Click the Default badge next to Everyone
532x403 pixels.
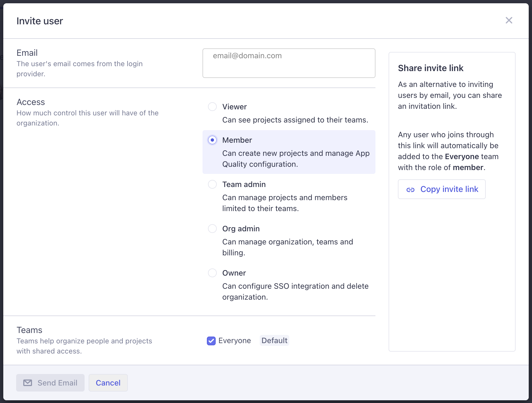274,341
